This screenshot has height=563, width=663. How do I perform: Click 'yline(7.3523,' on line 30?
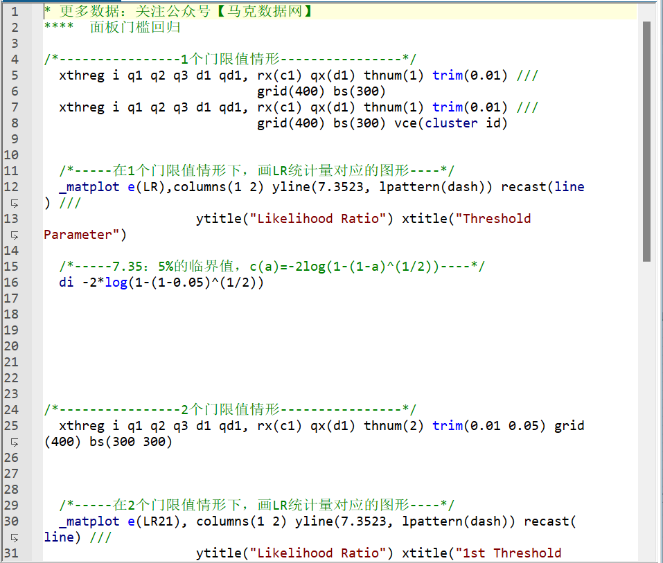[344, 521]
